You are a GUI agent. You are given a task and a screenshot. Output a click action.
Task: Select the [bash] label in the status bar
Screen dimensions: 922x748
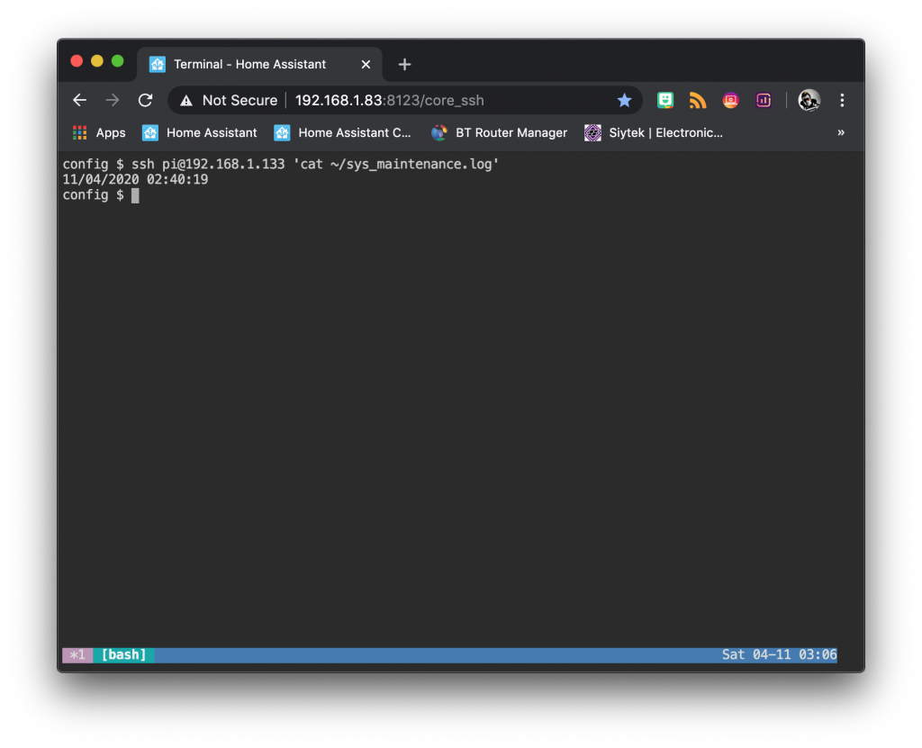point(123,655)
